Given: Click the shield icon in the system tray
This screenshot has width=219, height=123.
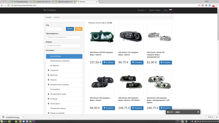Looking at the screenshot, I should [186, 122].
